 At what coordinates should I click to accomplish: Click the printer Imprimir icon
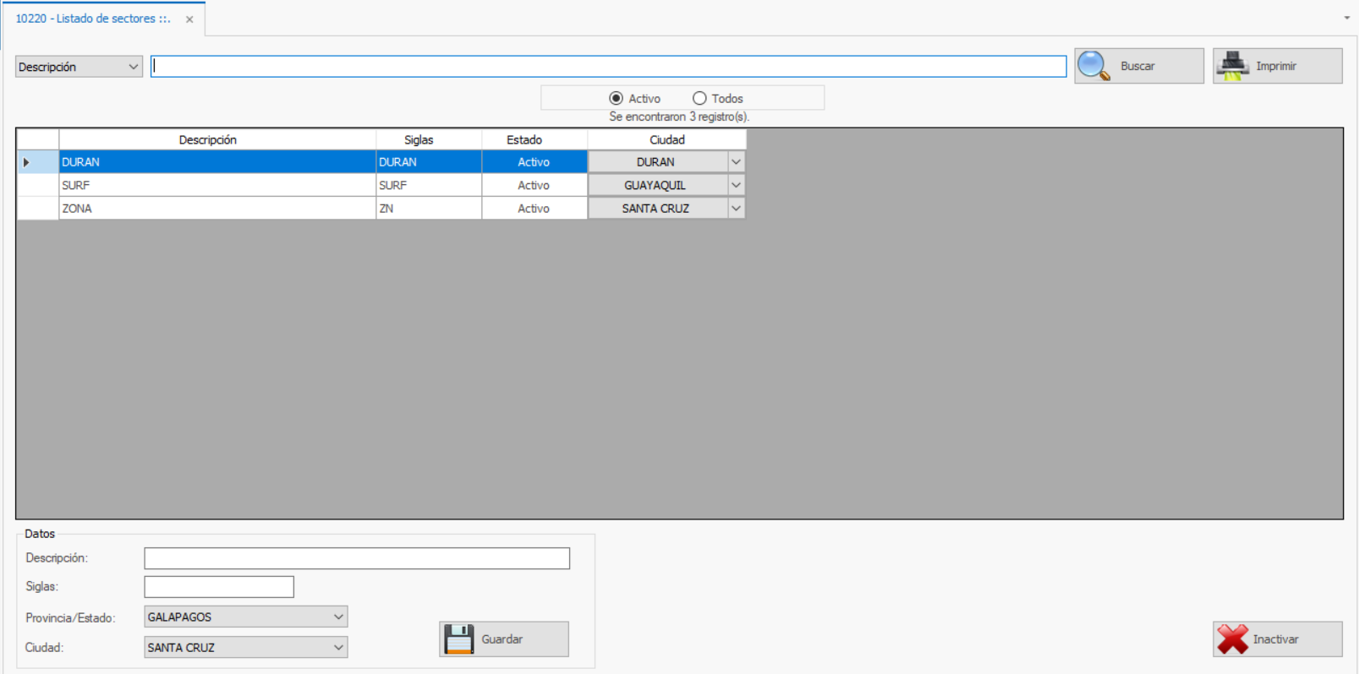(x=1232, y=66)
